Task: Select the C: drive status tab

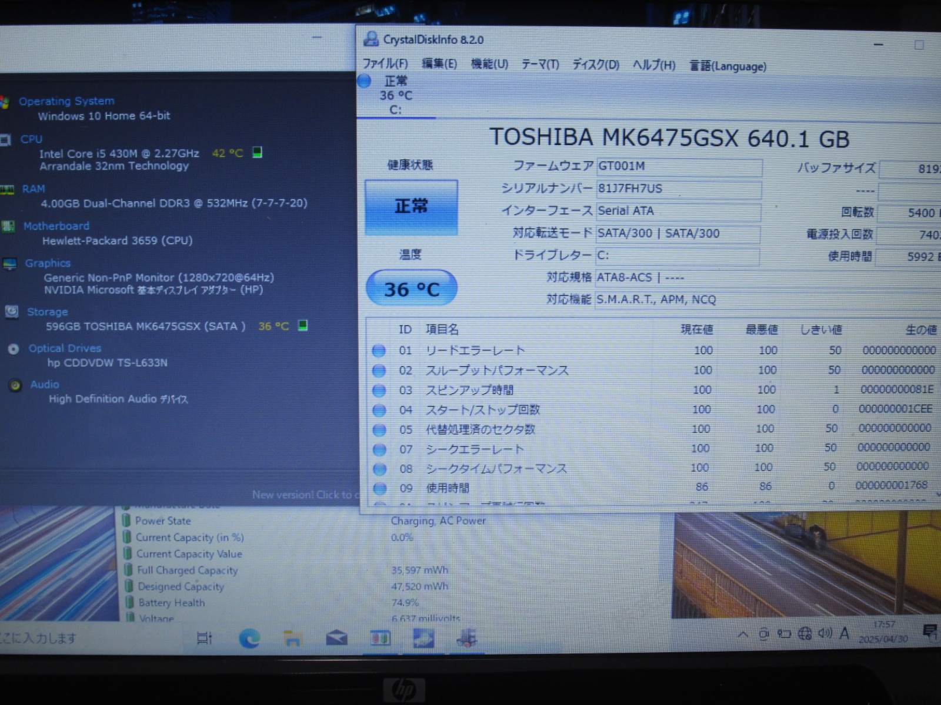Action: pyautogui.click(x=396, y=95)
